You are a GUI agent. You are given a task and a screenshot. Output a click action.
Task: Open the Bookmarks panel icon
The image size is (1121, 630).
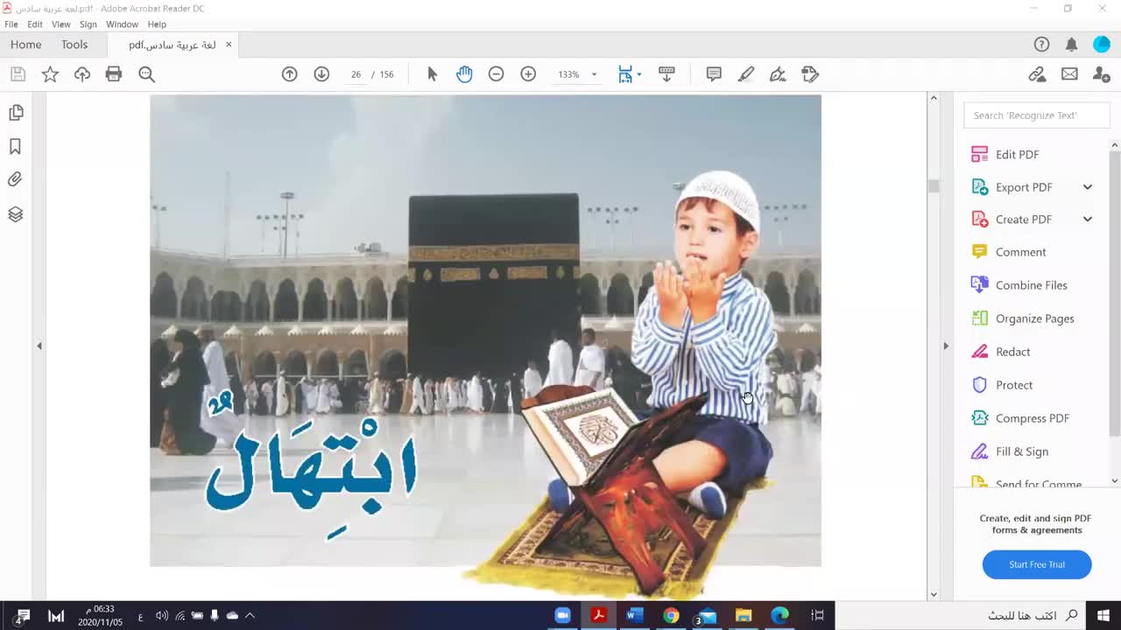pyautogui.click(x=15, y=147)
